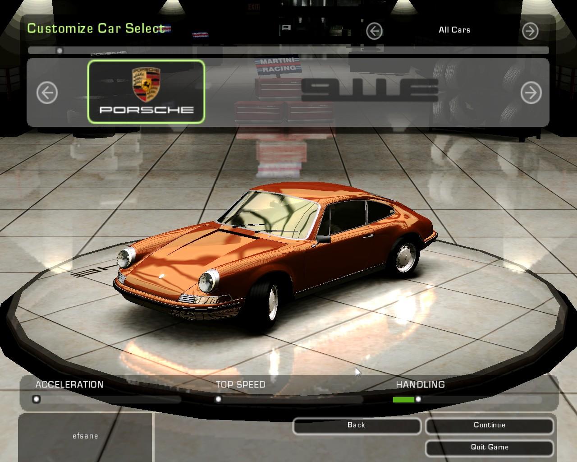The height and width of the screenshot is (462, 577).
Task: Click the Customize Car Select title
Action: click(x=96, y=28)
